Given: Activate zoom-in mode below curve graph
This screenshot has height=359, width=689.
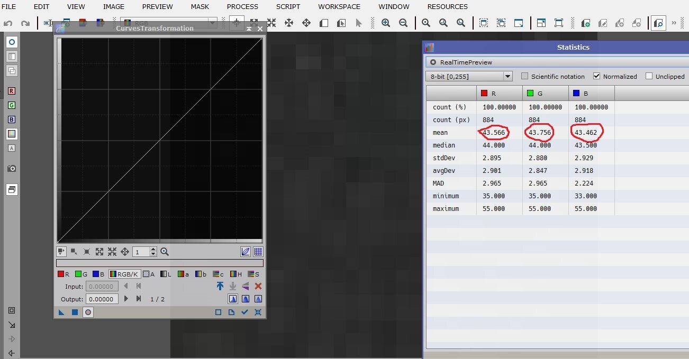Looking at the screenshot, I should [99, 252].
